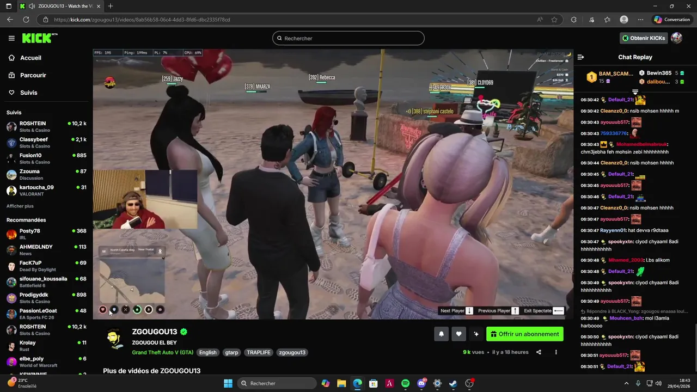Click the video player area
This screenshot has height=392, width=697.
(x=333, y=184)
